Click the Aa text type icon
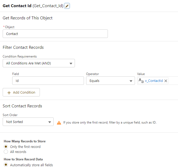The height and width of the screenshot is (167, 178). 141,81
